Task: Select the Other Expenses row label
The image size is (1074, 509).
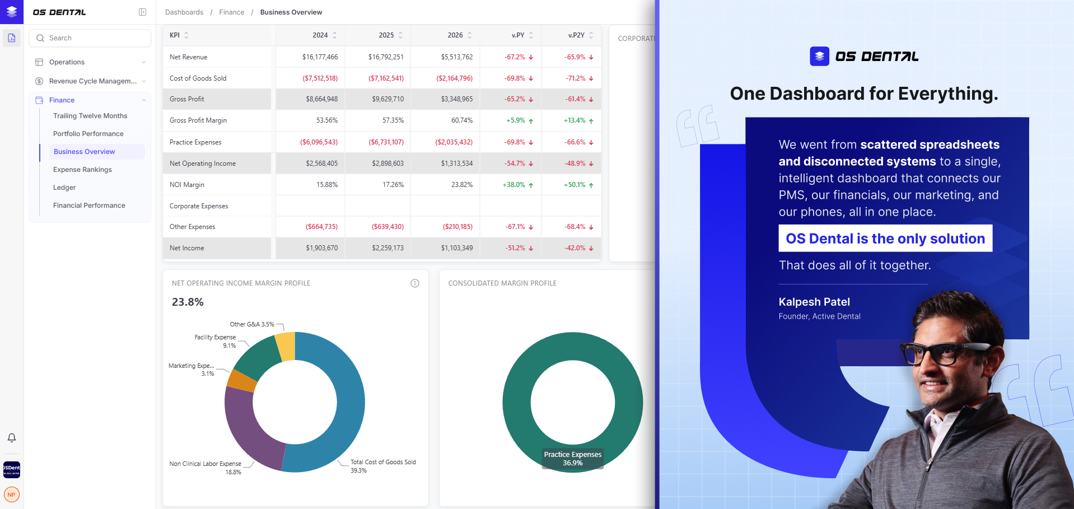Action: (193, 227)
